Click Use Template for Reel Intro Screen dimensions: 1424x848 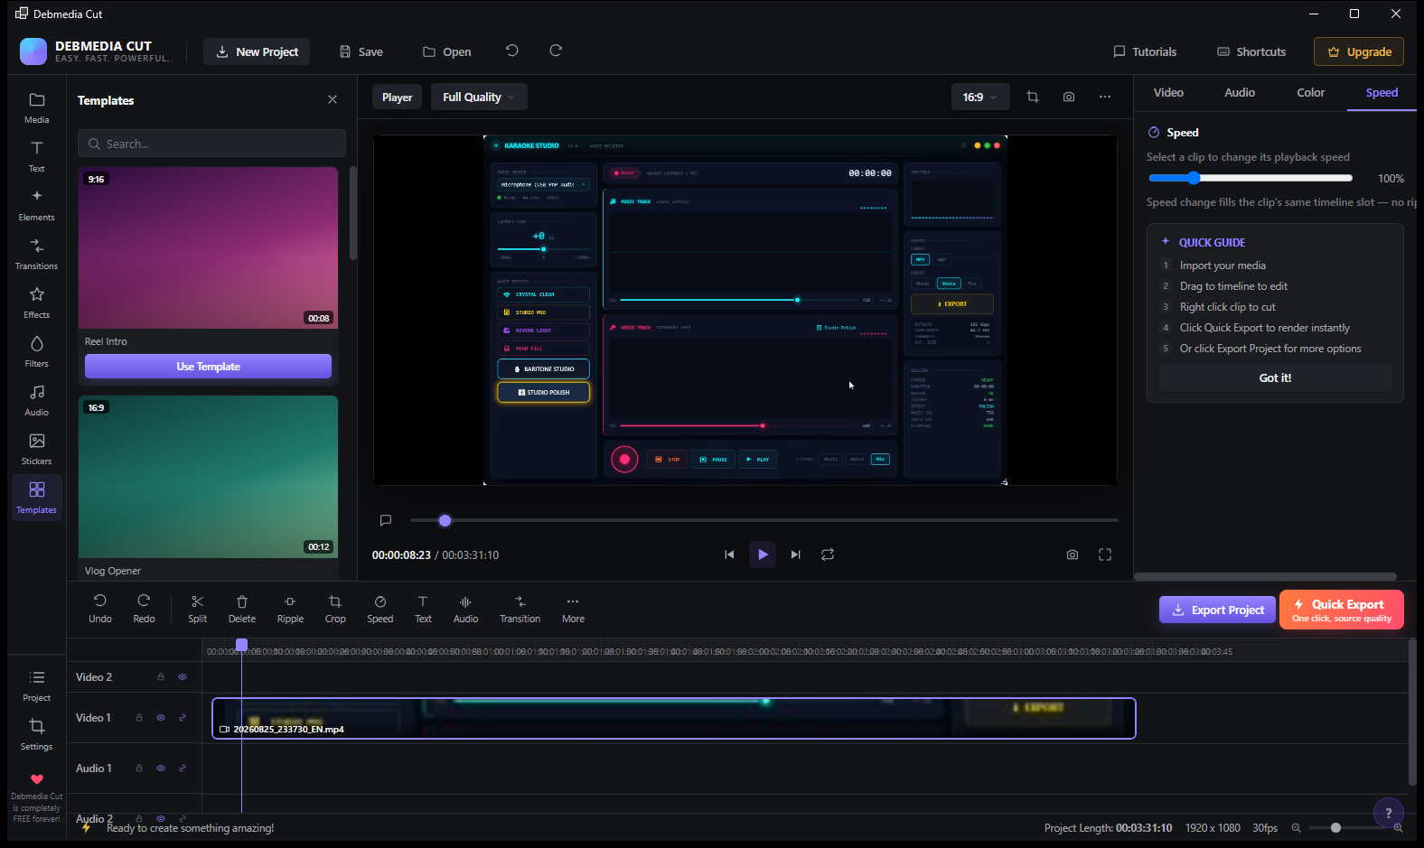click(x=208, y=367)
